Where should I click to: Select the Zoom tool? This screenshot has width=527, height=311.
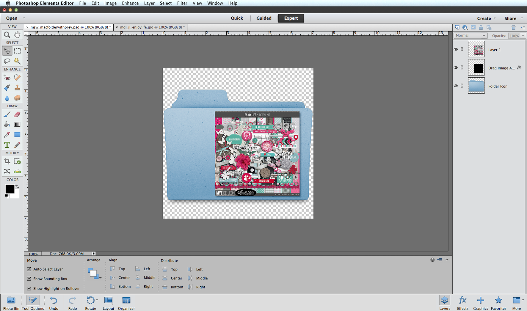coord(7,35)
